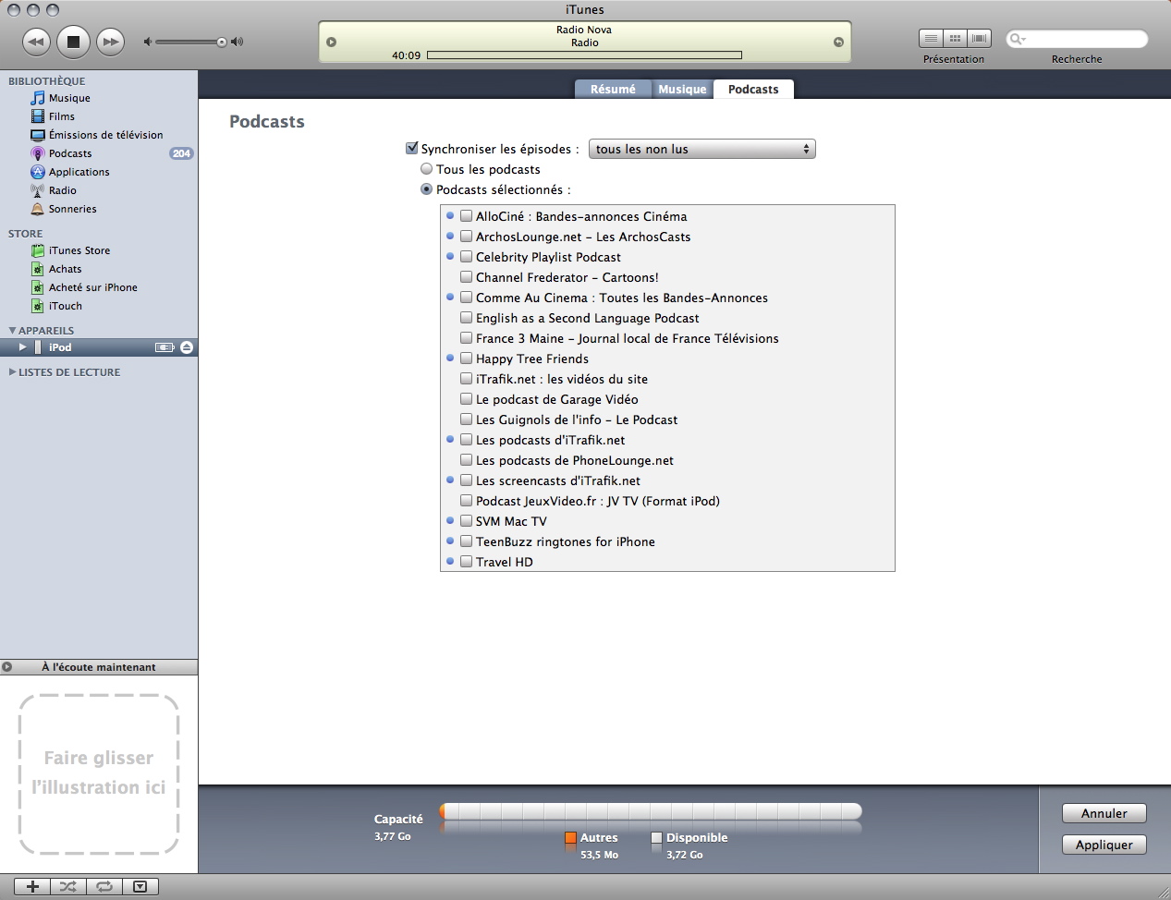Switch to the Résumé tab
This screenshot has height=900, width=1171.
613,89
